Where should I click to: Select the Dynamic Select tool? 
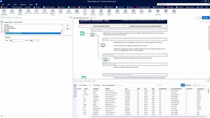pos(109,12)
